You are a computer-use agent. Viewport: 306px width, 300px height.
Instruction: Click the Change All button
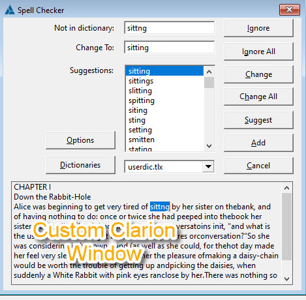tap(258, 97)
